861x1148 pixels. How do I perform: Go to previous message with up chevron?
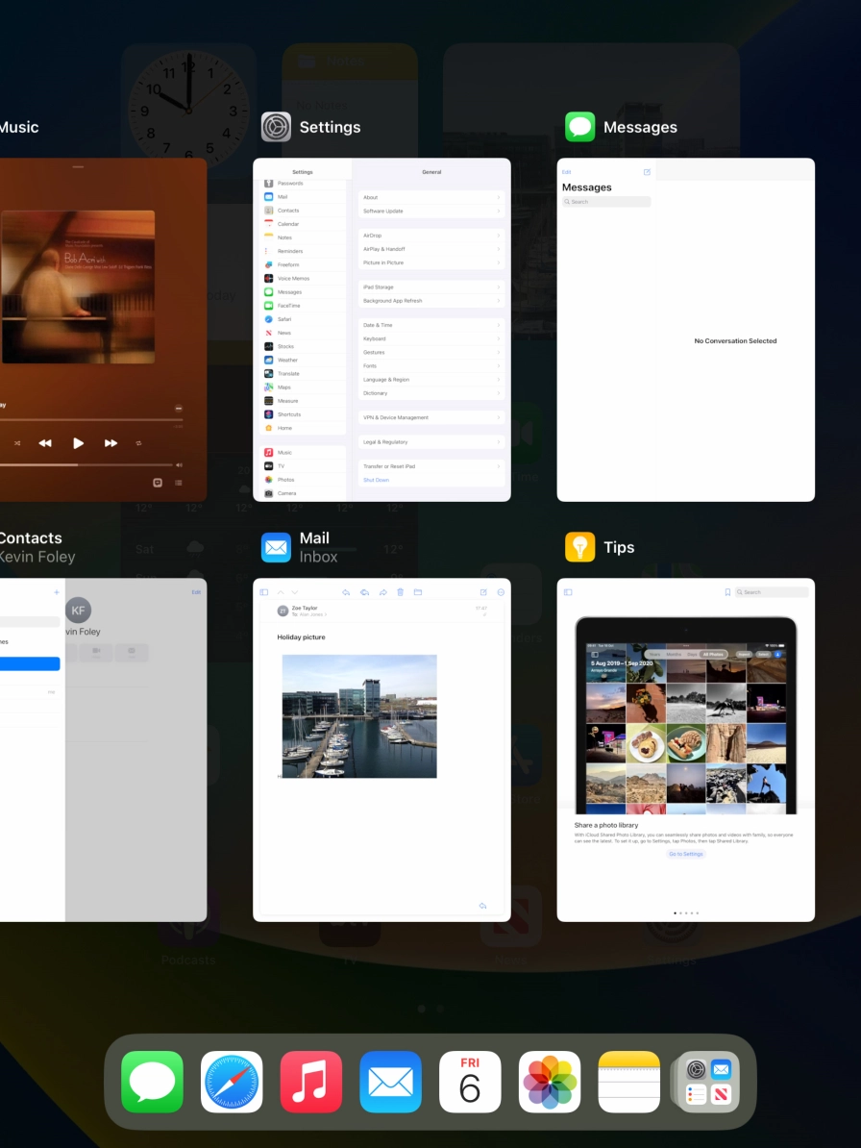pos(281,592)
